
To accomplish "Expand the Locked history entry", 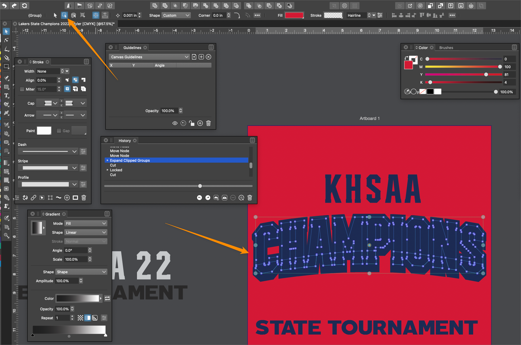I will pos(108,170).
